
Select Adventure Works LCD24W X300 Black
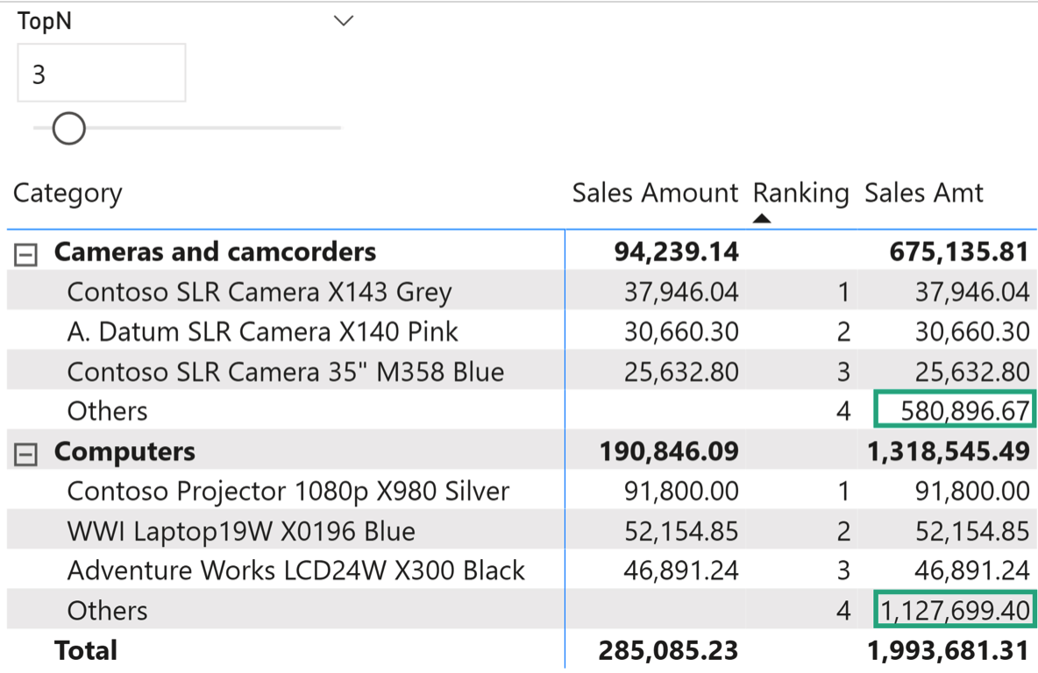click(x=295, y=570)
